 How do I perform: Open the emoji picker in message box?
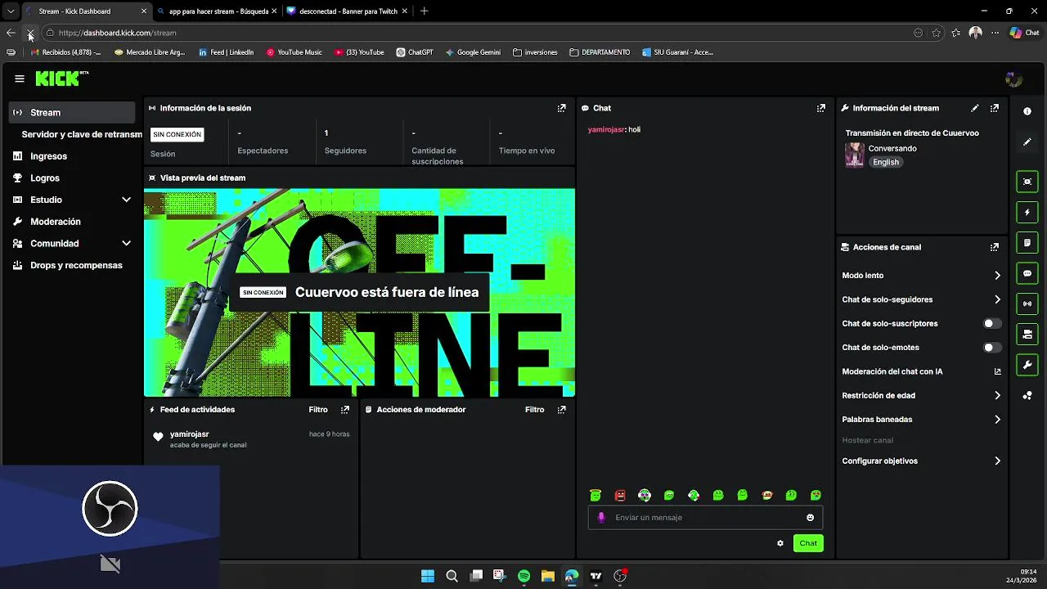click(811, 518)
